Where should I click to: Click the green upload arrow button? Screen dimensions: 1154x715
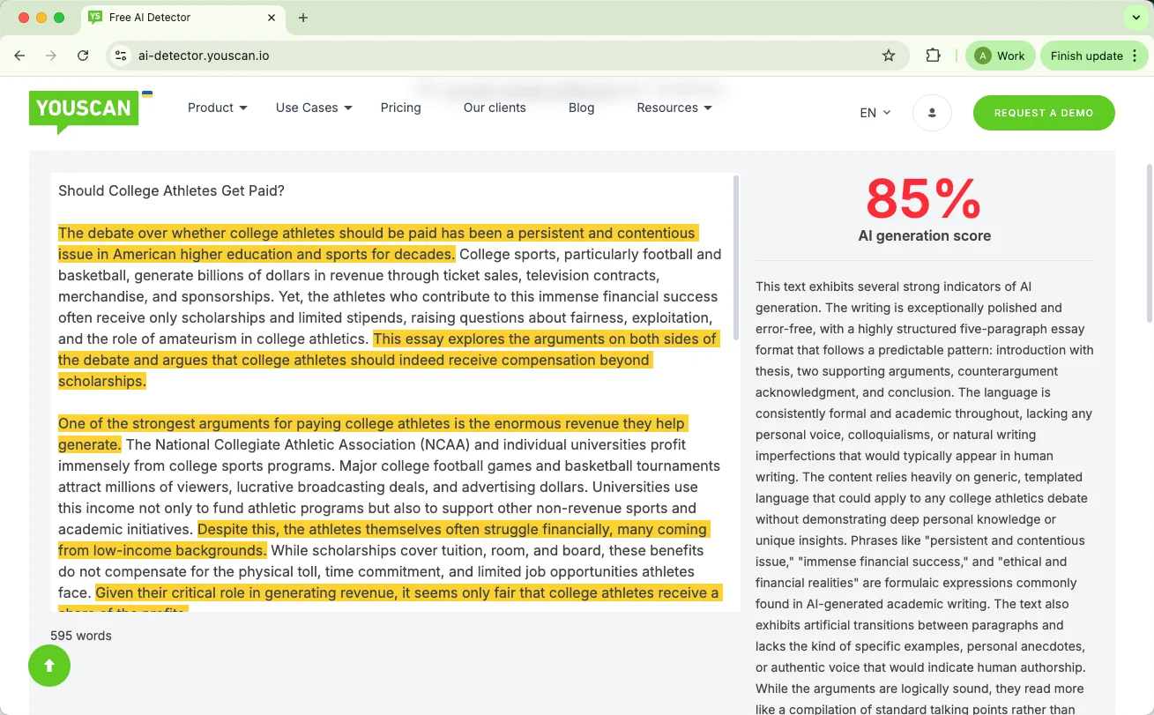[48, 666]
